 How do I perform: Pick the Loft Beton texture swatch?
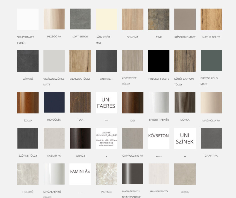(80, 19)
